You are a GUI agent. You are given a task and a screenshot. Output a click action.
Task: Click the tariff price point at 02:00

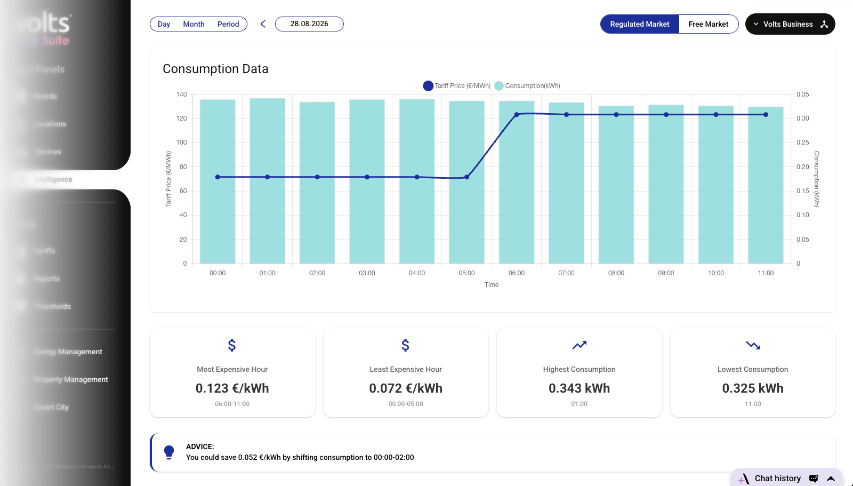[x=317, y=177]
